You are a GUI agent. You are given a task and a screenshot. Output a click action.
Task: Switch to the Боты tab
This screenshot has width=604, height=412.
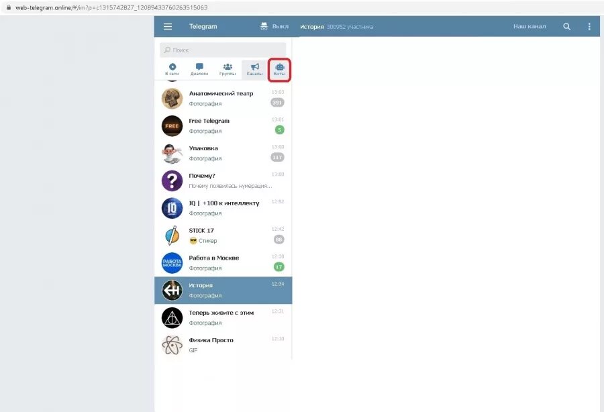[279, 70]
